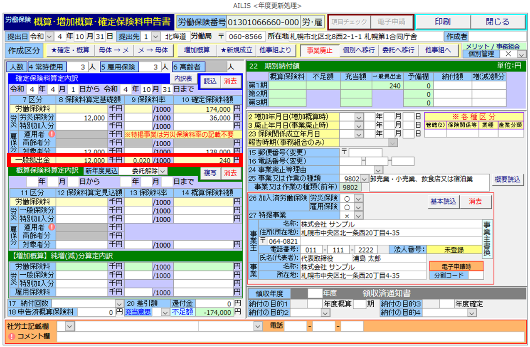Click the warning icon next to 適用者 in 確定保険料
The height and width of the screenshot is (347, 530).
click(x=52, y=134)
